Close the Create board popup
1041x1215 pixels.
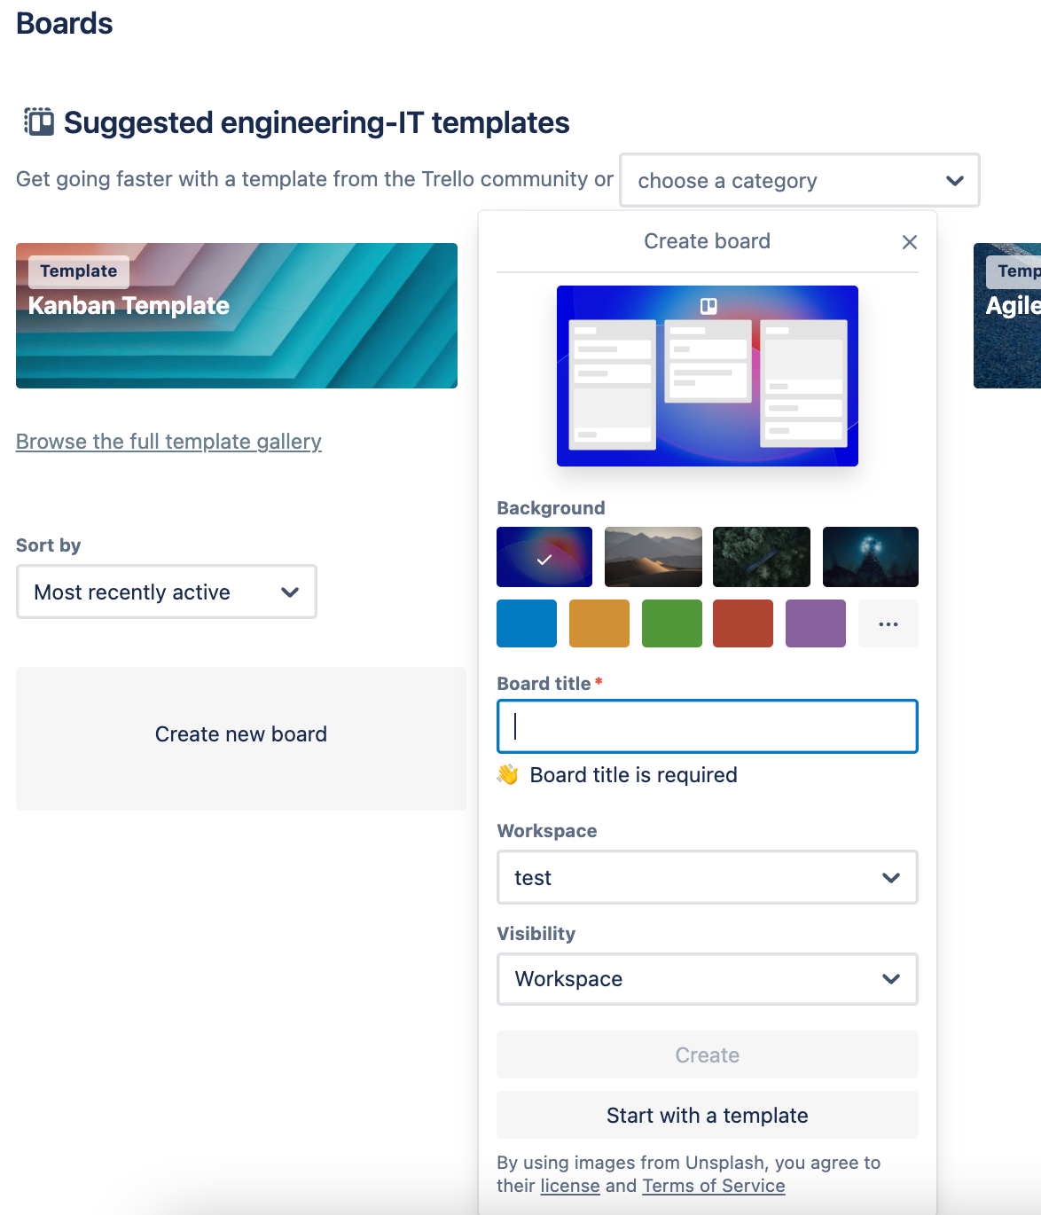[909, 242]
